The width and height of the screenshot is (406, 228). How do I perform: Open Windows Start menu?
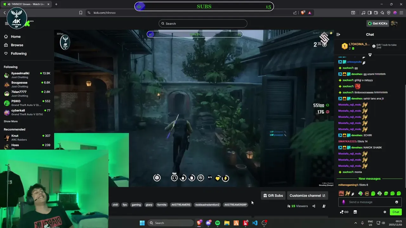point(142,223)
